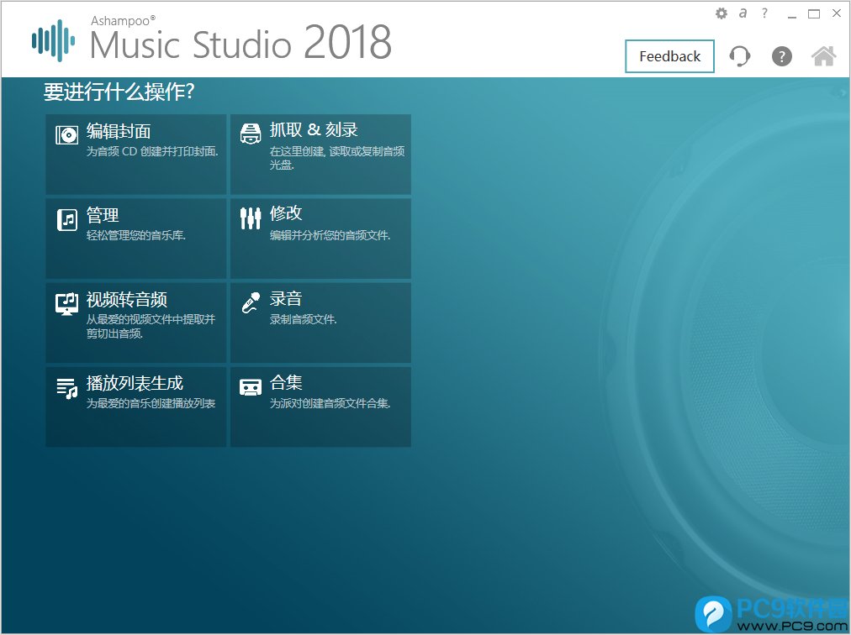Open the 修改 title
The image size is (851, 635).
pyautogui.click(x=286, y=213)
